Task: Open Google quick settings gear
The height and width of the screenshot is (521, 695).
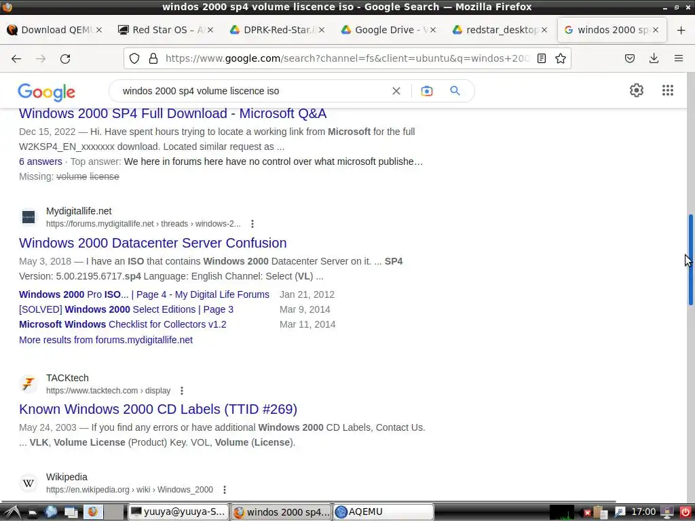Action: point(637,90)
